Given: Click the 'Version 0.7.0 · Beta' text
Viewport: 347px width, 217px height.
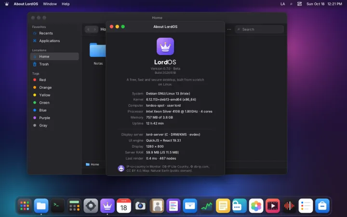Looking at the screenshot, I should [165, 68].
